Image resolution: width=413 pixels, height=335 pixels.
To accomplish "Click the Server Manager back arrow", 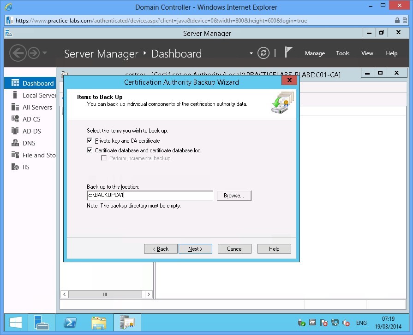I will pos(18,53).
